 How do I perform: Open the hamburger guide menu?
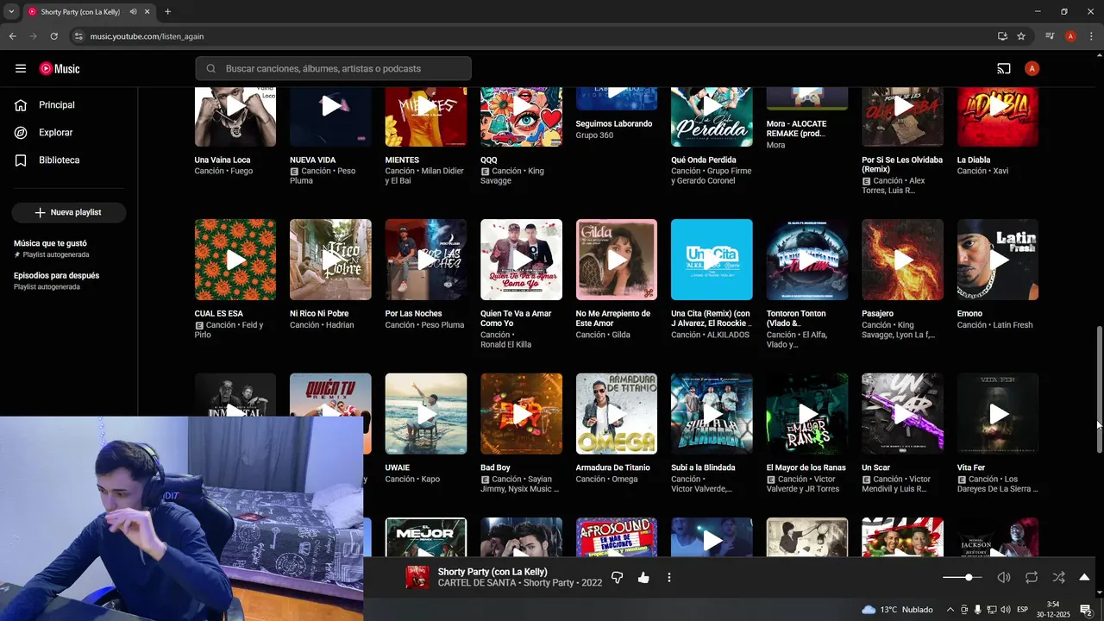[21, 69]
